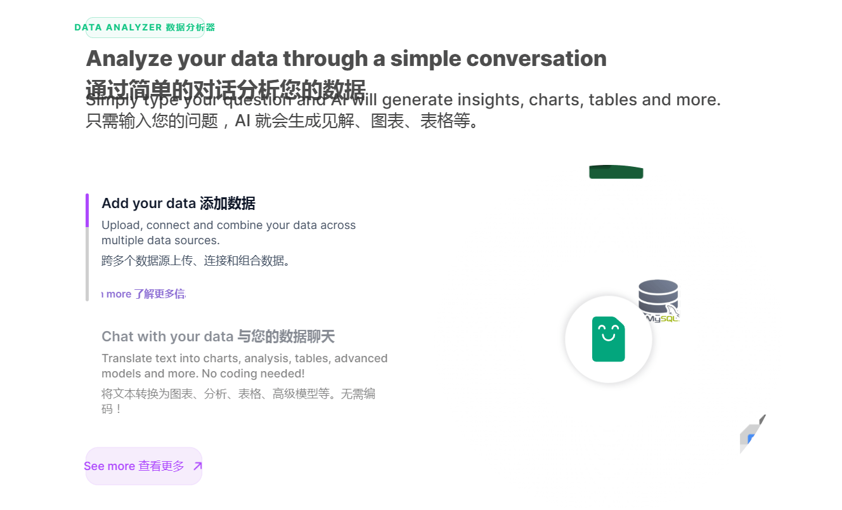This screenshot has height=510, width=842.
Task: Click the Translate text into charts description
Action: click(244, 366)
